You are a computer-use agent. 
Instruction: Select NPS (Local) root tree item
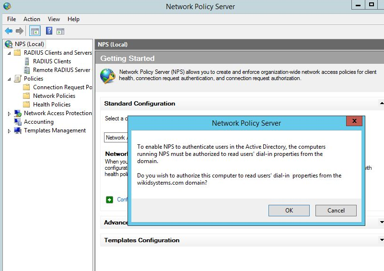click(x=29, y=44)
